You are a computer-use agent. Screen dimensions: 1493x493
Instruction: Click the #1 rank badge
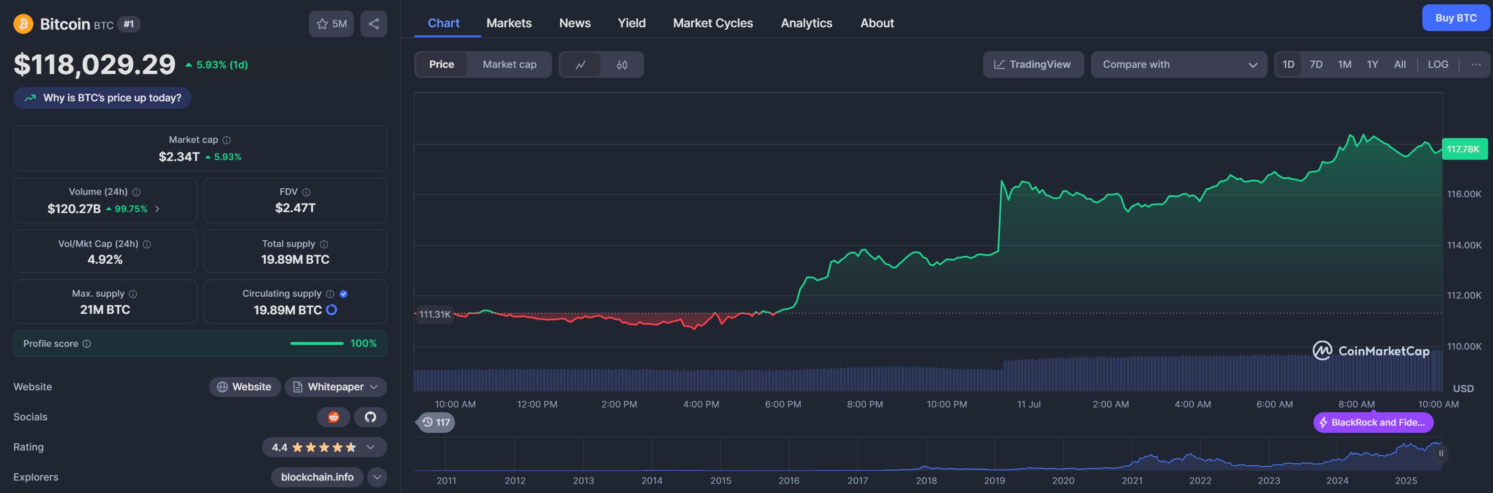(x=128, y=24)
